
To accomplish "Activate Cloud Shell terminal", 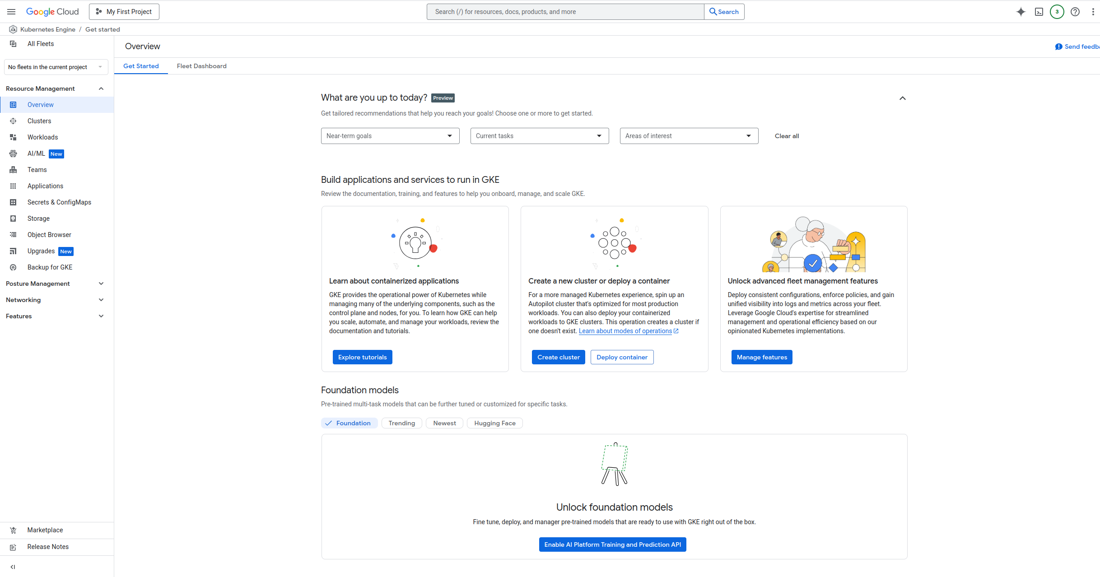I will click(1039, 12).
